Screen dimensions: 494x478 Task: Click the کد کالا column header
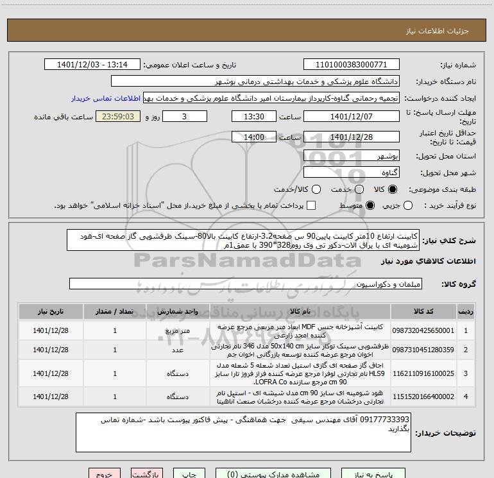click(432, 312)
